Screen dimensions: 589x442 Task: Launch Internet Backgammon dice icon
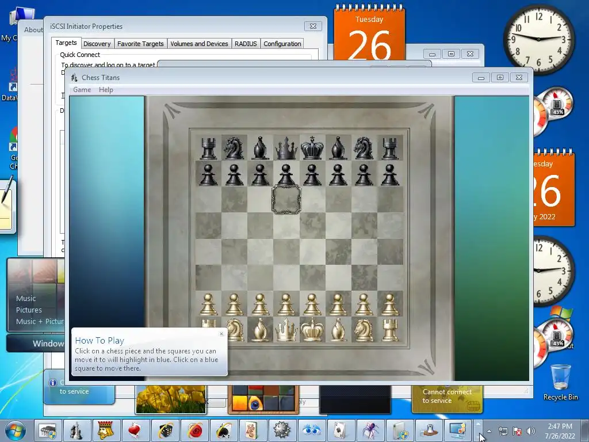coord(165,430)
